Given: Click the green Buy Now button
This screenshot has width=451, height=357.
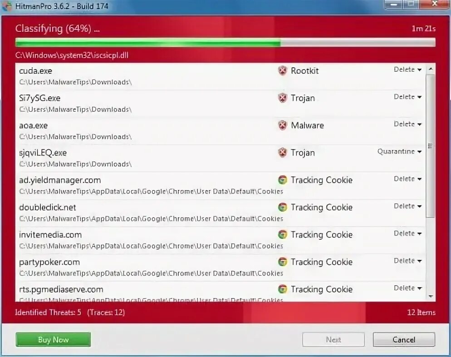Looking at the screenshot, I should [53, 340].
